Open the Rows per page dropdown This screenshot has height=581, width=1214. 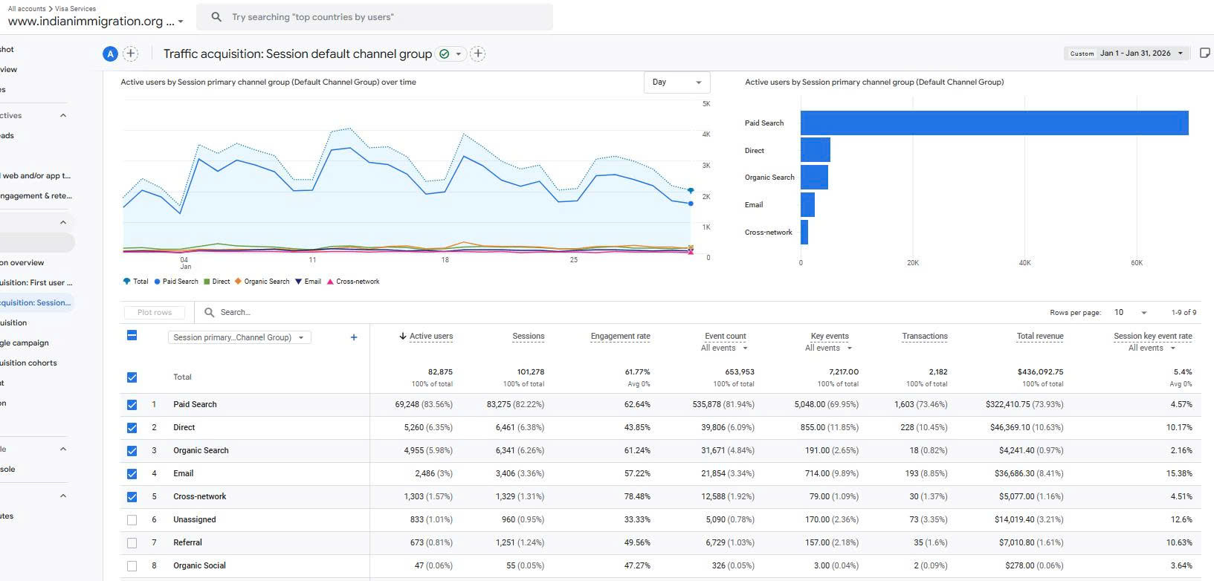(x=1130, y=313)
